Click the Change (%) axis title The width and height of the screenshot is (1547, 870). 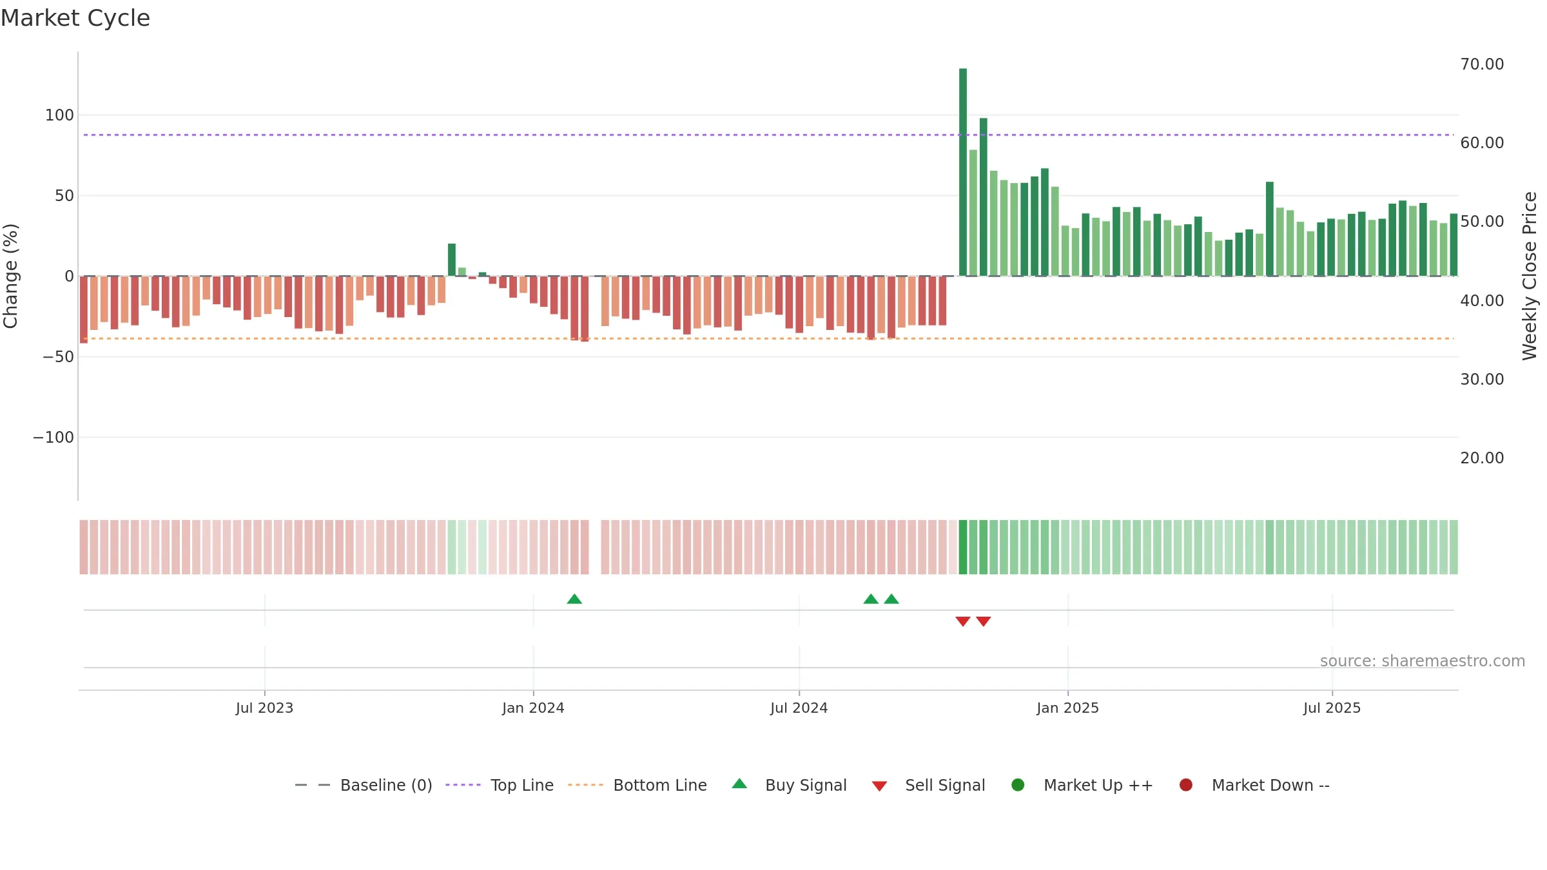click(11, 276)
